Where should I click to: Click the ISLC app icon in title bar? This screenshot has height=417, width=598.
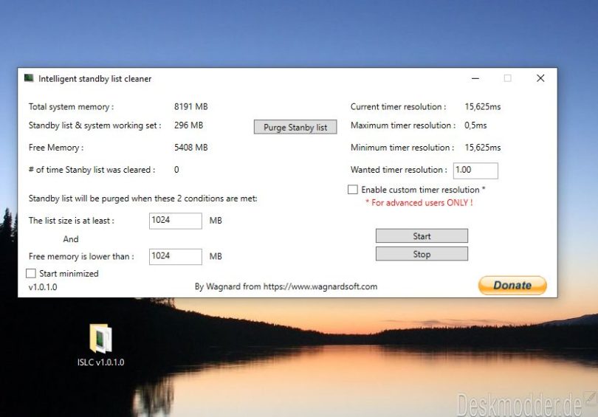29,78
